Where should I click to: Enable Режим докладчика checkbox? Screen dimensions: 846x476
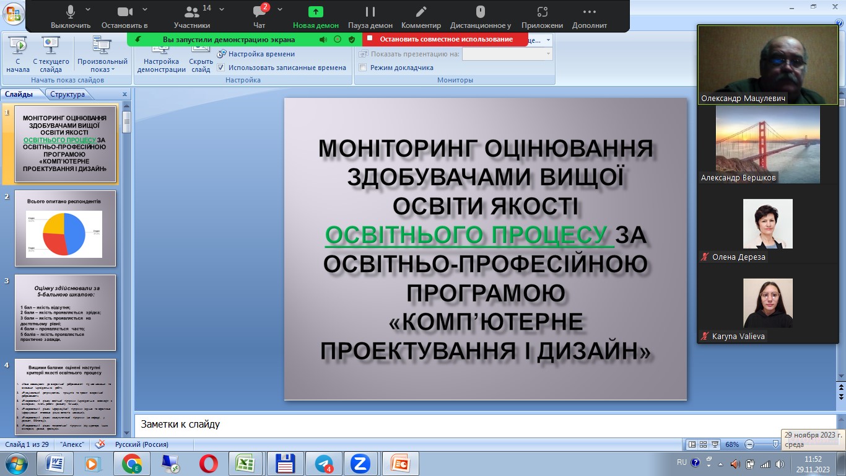(363, 66)
